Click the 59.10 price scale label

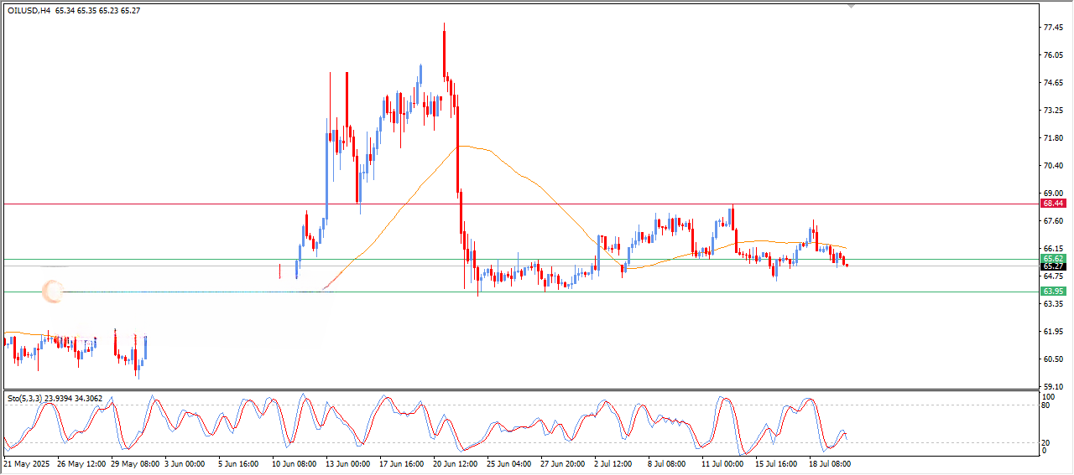[x=1054, y=387]
